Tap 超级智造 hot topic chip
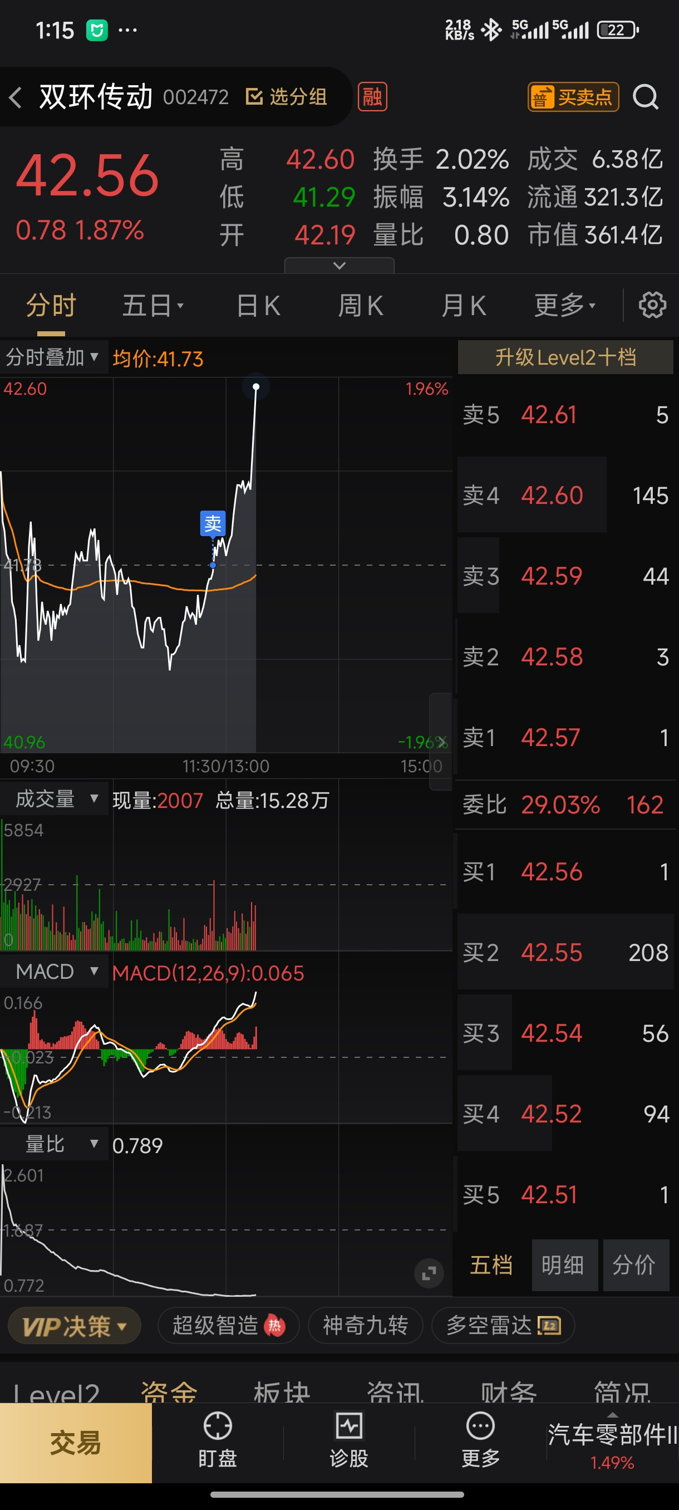The height and width of the screenshot is (1510, 679). 229,1325
